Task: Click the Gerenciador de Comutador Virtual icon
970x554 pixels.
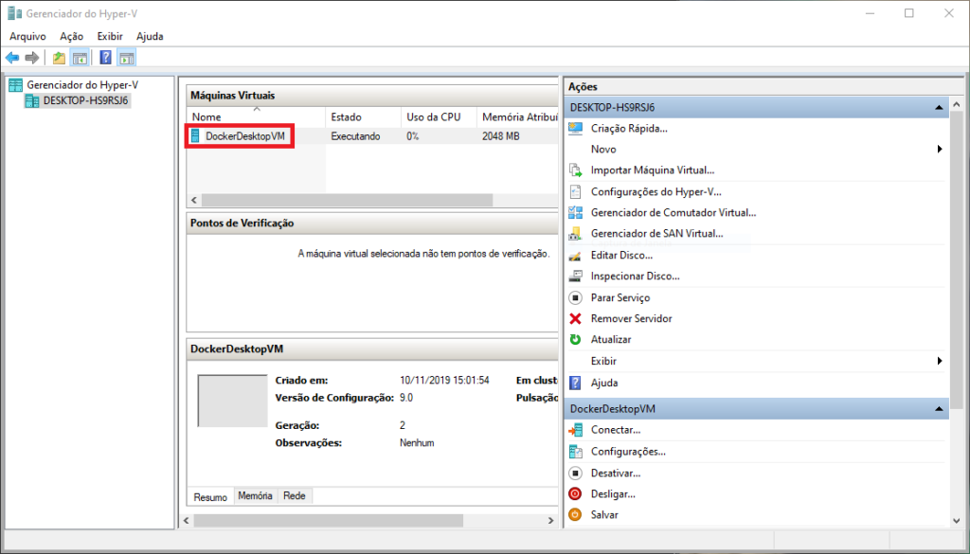Action: [575, 213]
